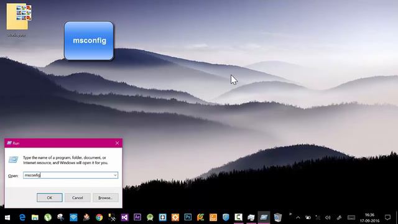This screenshot has height=224, width=398.
Task: Select the Workspace folder on desktop
Action: point(17,20)
